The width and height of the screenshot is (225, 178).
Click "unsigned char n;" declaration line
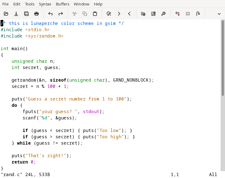click(33, 61)
